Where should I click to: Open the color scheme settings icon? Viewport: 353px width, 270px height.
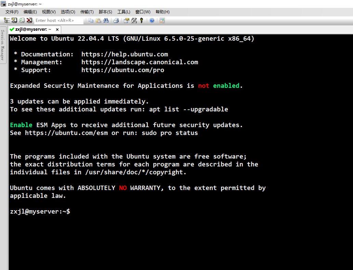pyautogui.click(x=134, y=20)
